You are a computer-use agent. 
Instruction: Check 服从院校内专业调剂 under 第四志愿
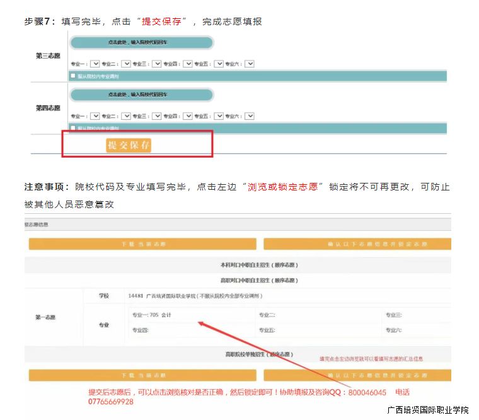(73, 128)
